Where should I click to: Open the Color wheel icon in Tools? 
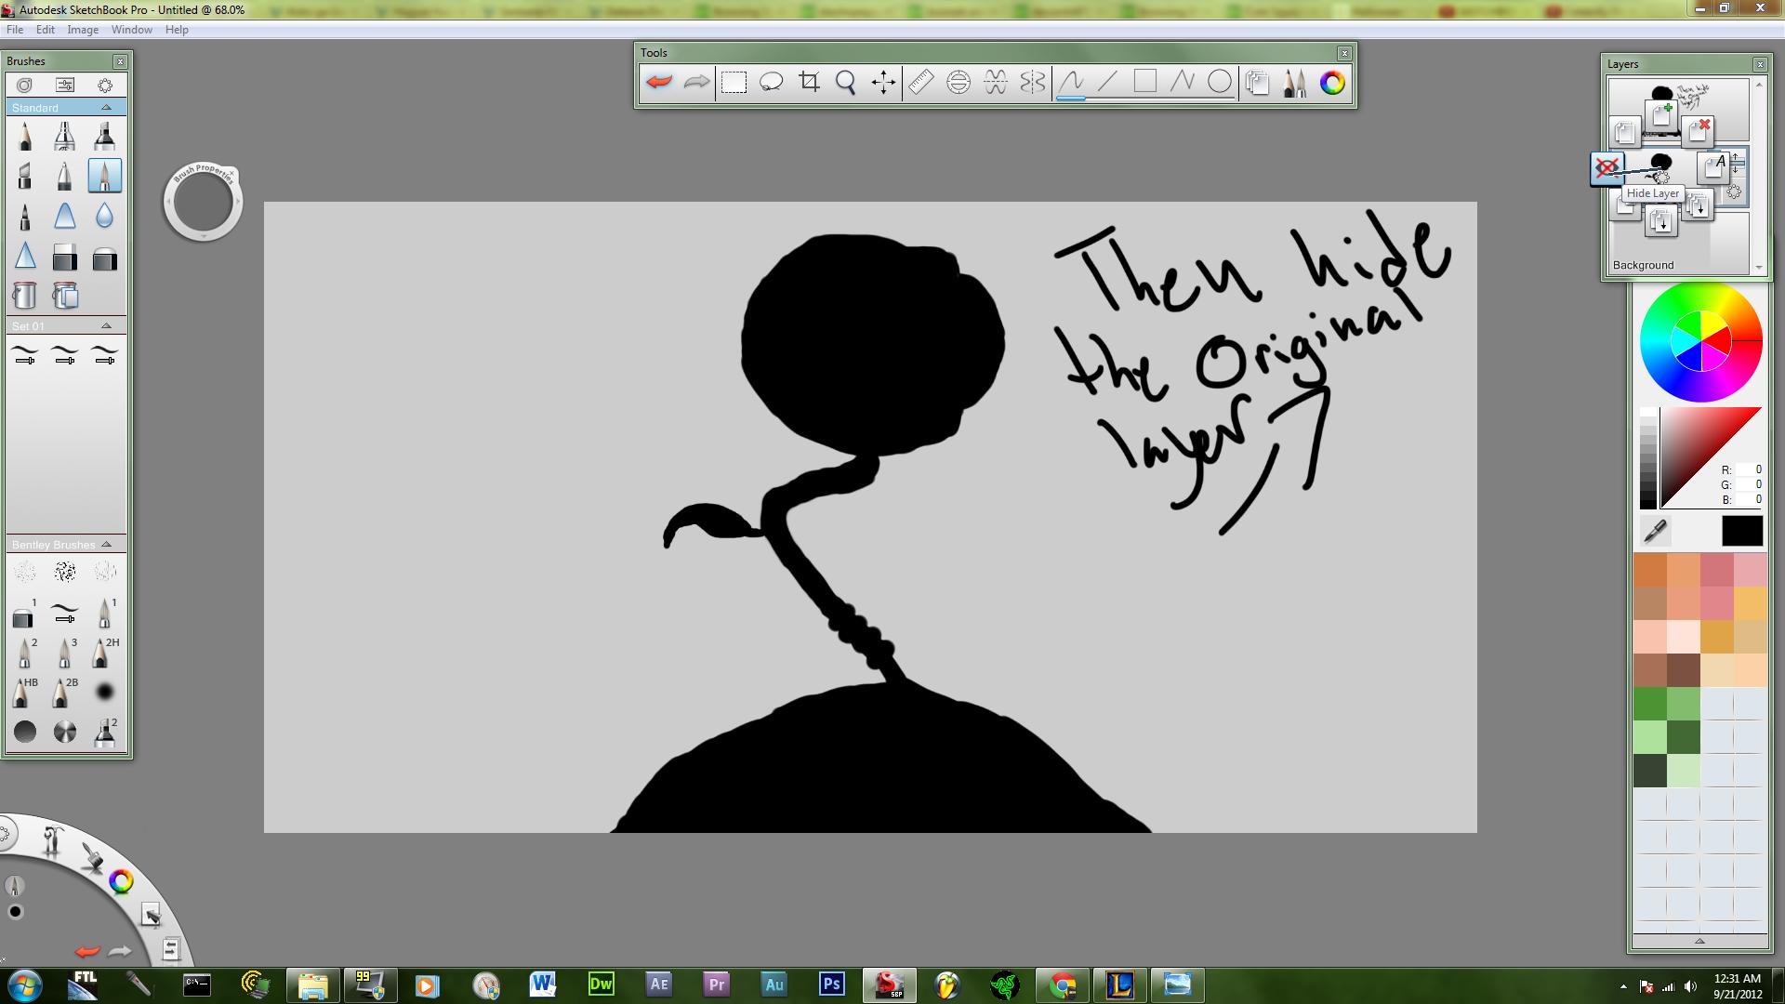coord(1332,83)
